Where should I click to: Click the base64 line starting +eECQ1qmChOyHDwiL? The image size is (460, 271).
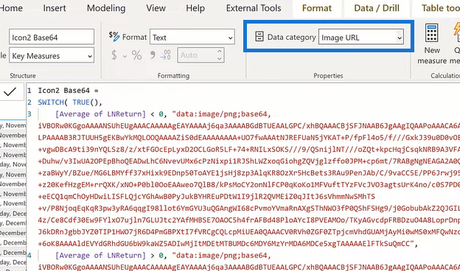pos(206,197)
